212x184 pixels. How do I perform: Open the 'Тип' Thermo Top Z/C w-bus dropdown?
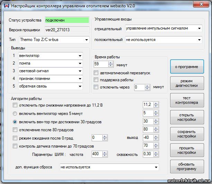point(86,40)
